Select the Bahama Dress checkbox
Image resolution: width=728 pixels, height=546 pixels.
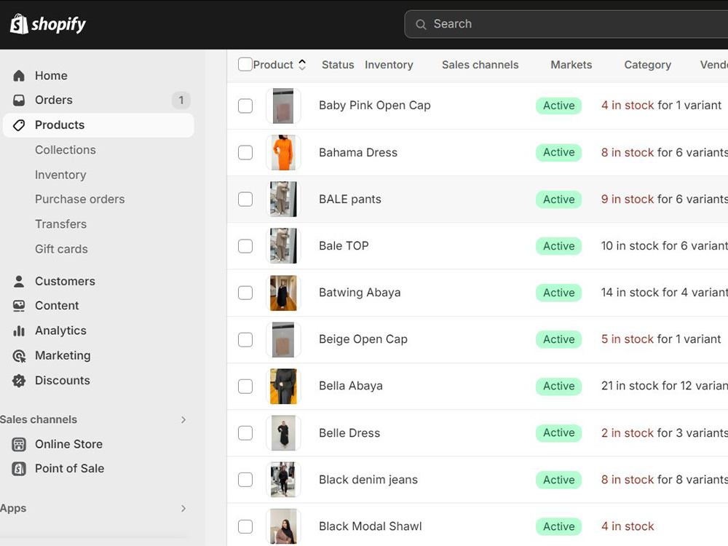pos(245,152)
